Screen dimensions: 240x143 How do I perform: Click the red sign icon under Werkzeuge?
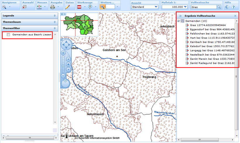pyautogui.click(x=79, y=7)
